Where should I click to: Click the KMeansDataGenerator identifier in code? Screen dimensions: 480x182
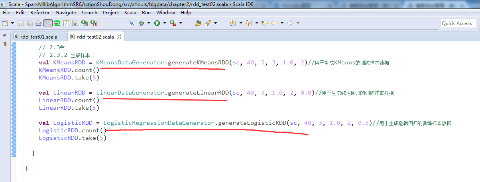[x=130, y=63]
